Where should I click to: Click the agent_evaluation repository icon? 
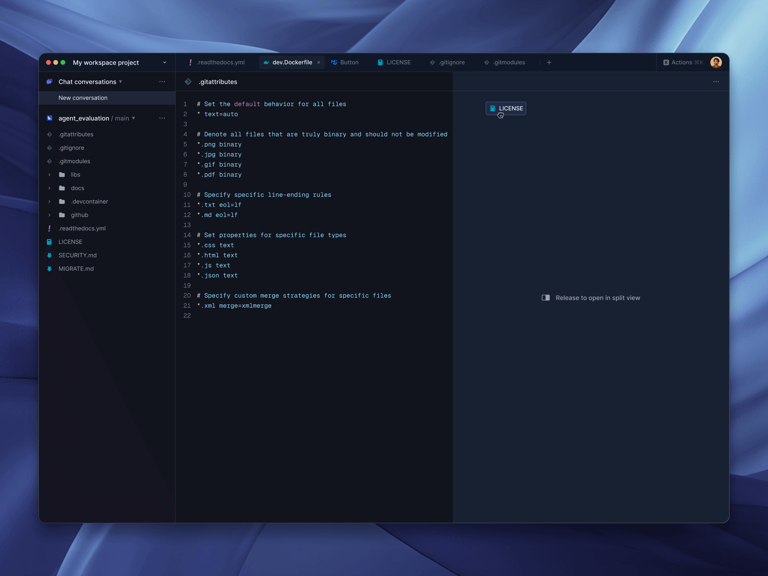(x=49, y=118)
